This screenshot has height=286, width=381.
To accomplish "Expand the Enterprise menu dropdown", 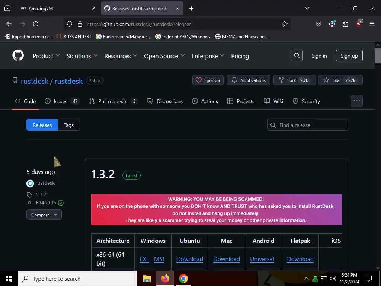I will point(208,56).
